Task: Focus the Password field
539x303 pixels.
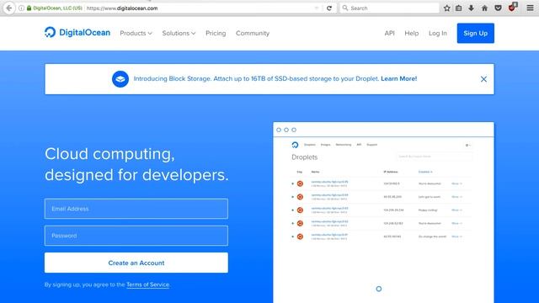Action: (x=136, y=236)
